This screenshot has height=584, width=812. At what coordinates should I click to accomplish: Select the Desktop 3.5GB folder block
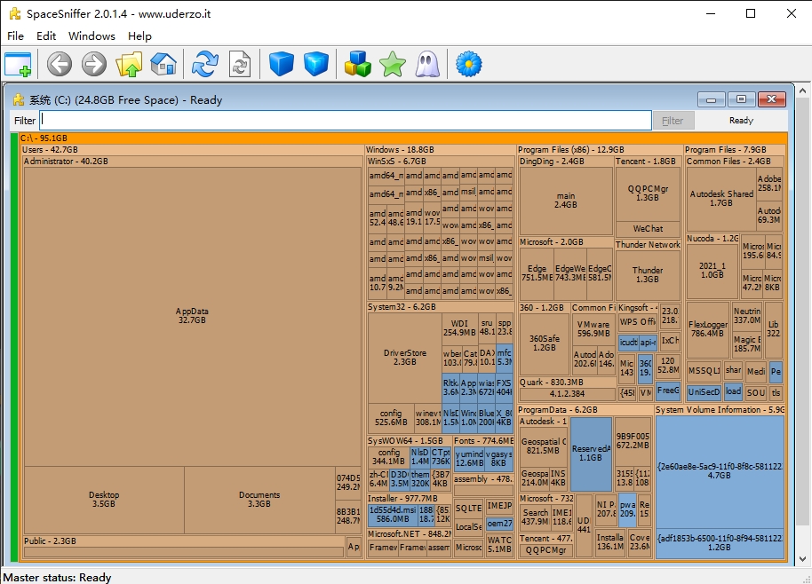pos(104,500)
